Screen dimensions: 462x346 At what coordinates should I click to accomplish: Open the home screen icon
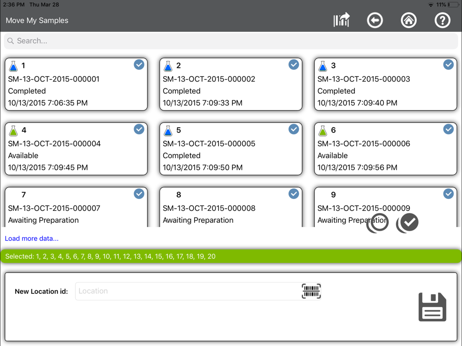(x=408, y=20)
